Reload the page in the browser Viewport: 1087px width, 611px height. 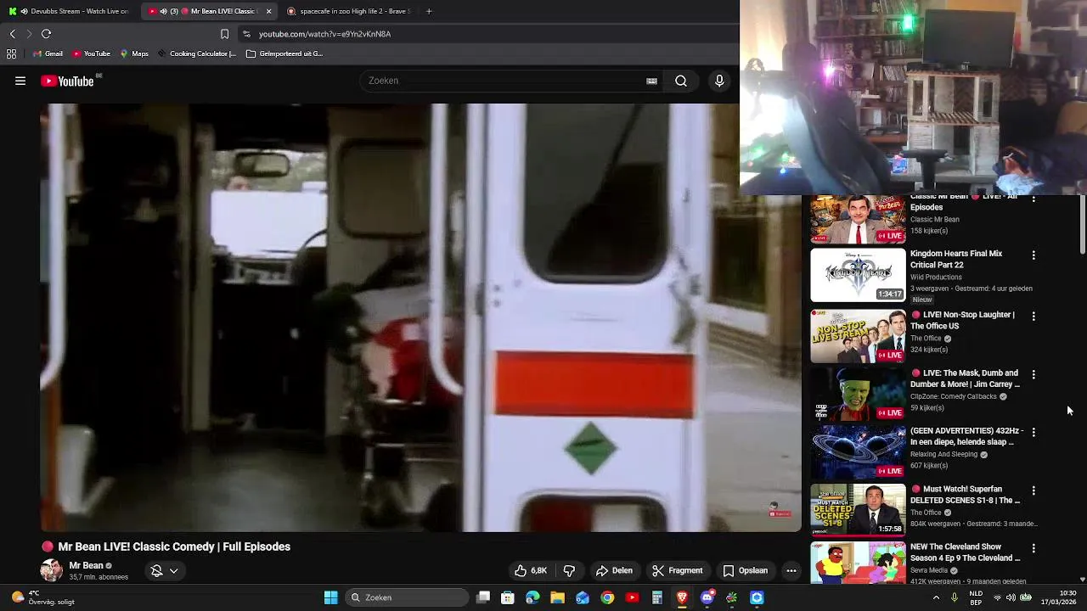(46, 34)
